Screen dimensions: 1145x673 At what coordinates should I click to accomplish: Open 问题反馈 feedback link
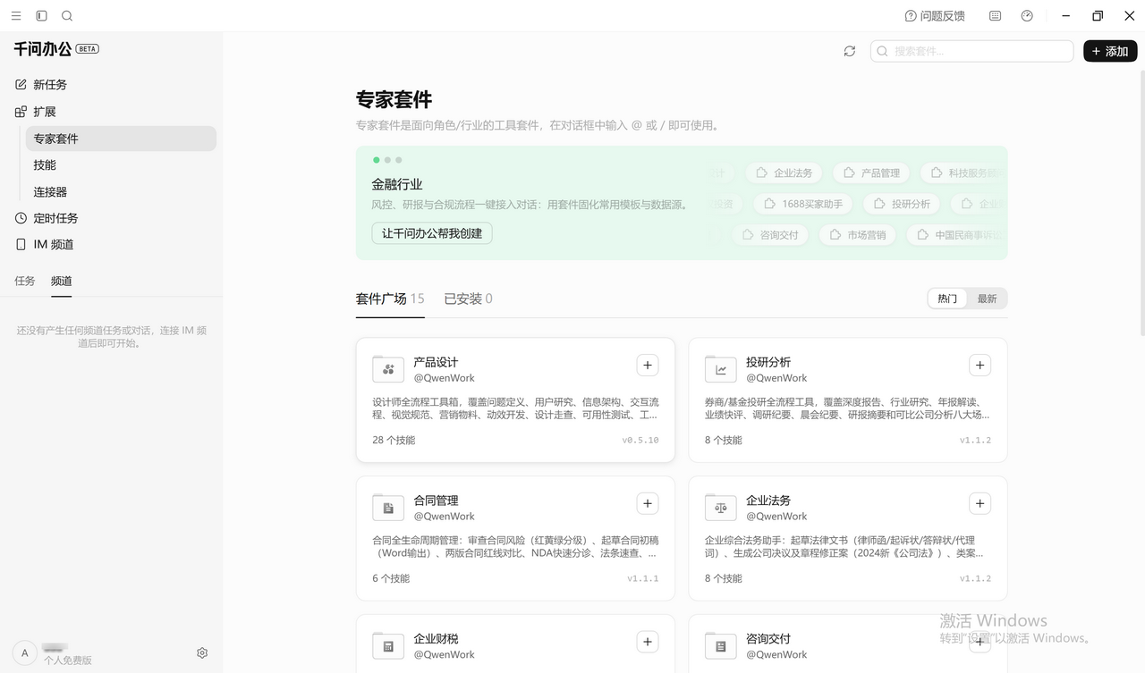935,16
